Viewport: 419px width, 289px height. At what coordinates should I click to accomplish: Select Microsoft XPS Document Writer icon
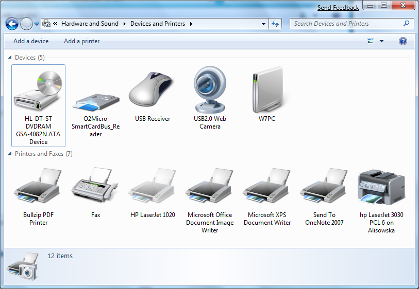[267, 185]
